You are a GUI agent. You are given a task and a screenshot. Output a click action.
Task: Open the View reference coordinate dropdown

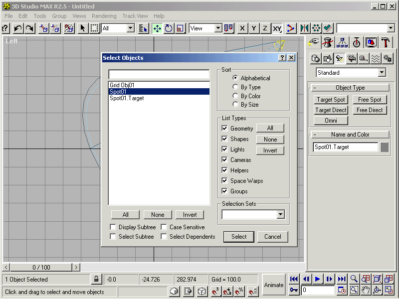click(x=218, y=28)
